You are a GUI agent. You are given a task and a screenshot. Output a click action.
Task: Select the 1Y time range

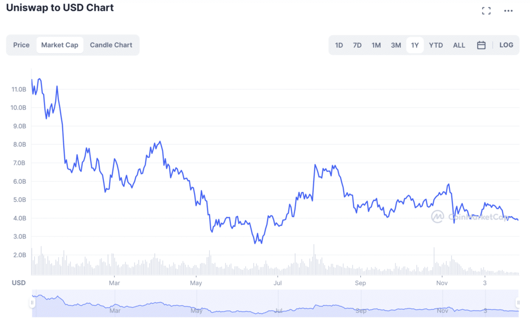[415, 45]
